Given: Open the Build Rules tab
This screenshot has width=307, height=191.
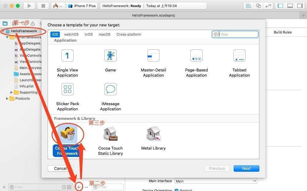Looking at the screenshot, I should point(282,32).
